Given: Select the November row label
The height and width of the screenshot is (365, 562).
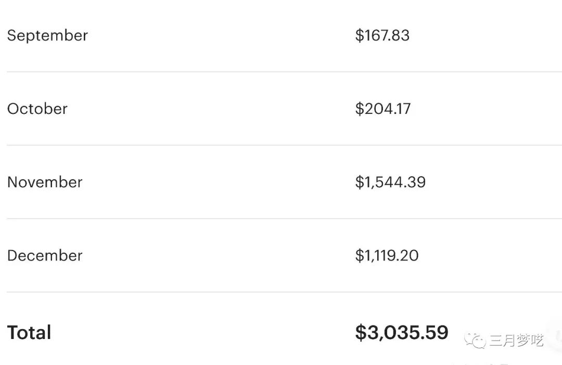Looking at the screenshot, I should [45, 182].
